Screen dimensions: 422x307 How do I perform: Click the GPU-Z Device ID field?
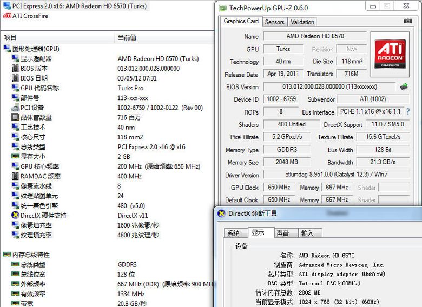point(281,99)
